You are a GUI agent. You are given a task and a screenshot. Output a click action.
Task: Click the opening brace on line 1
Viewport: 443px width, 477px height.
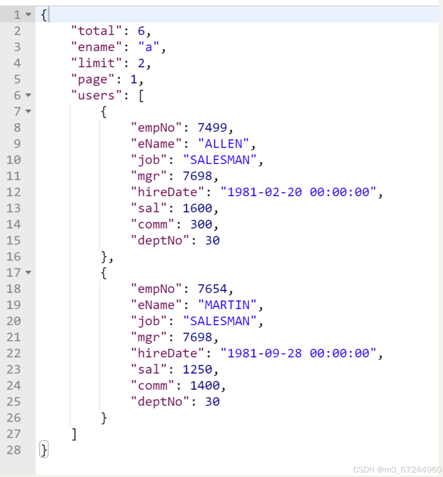(x=44, y=15)
